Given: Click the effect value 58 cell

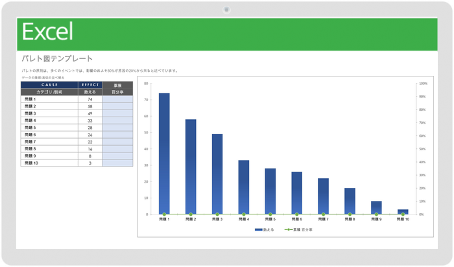Looking at the screenshot, I should point(90,106).
